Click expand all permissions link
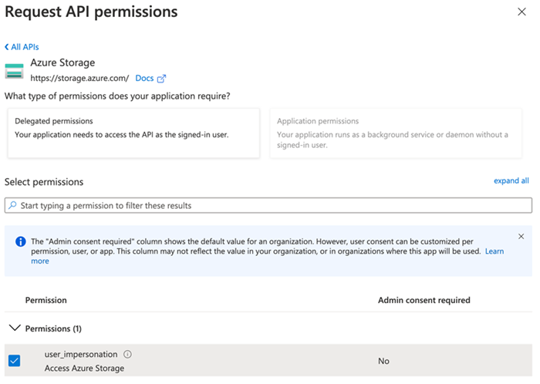The image size is (540, 384). (x=511, y=180)
